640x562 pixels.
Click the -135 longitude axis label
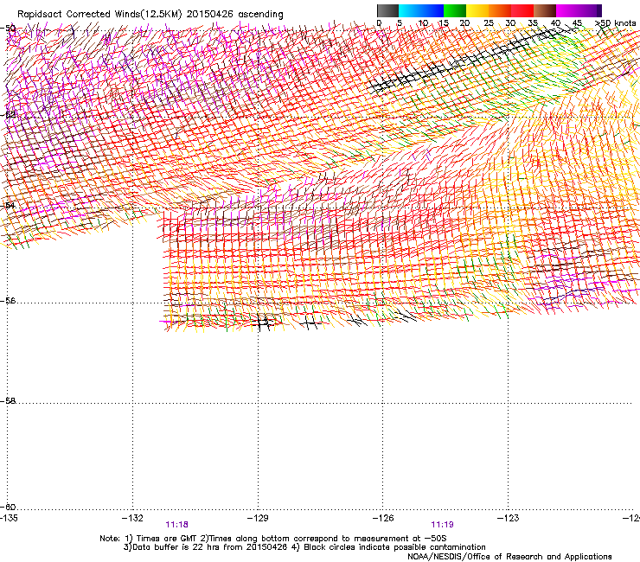[9, 518]
